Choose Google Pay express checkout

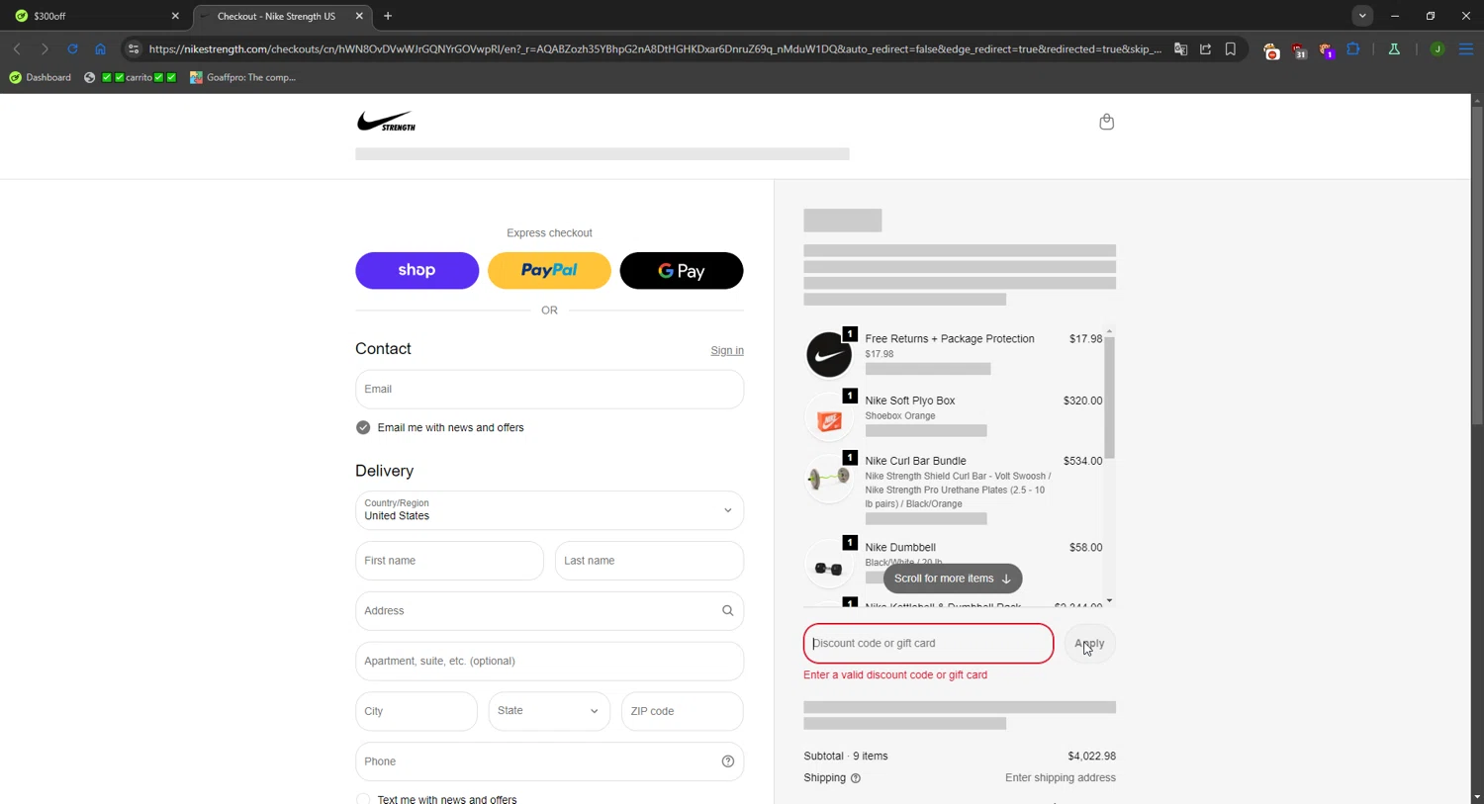(682, 270)
